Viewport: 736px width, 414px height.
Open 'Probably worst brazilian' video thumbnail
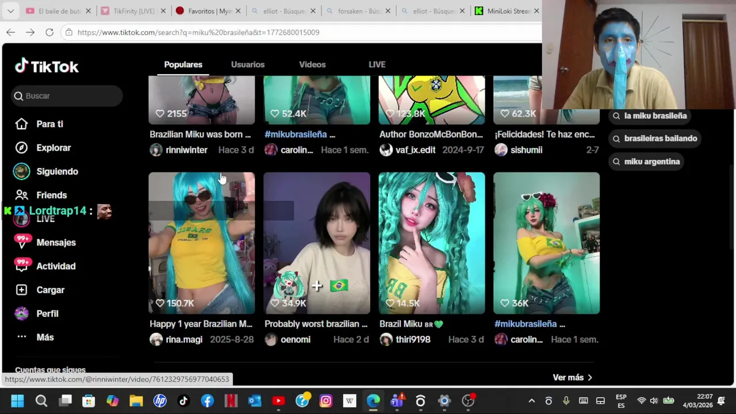[316, 243]
